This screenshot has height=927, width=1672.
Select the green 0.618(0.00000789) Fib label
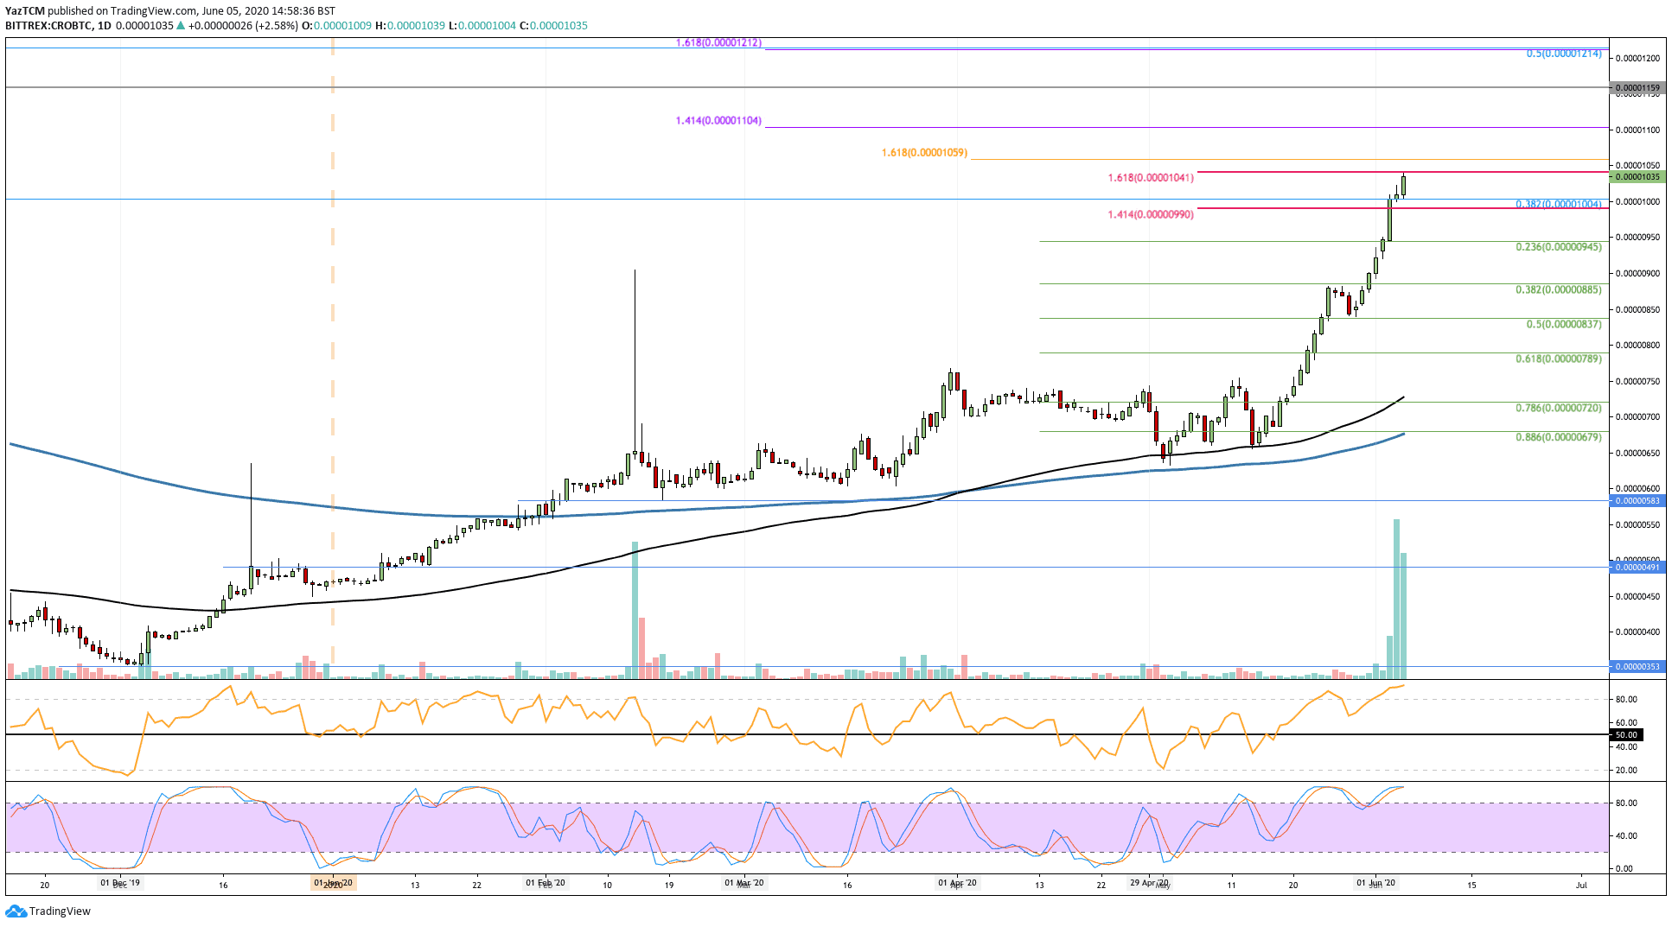1559,359
